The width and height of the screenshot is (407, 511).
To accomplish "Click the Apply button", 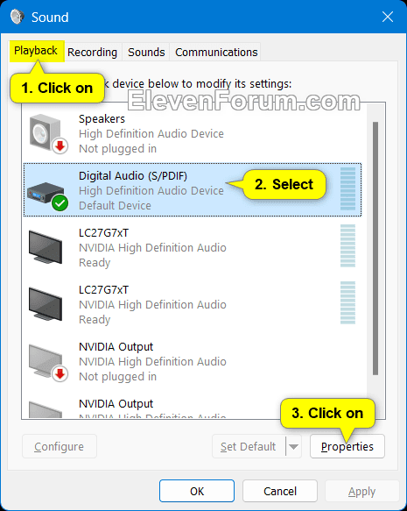I will [361, 491].
